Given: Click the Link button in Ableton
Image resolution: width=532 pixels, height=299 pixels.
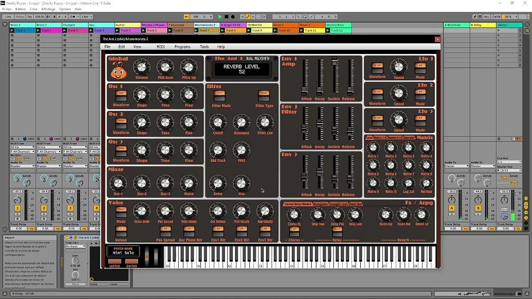Looking at the screenshot, I should click(8, 17).
